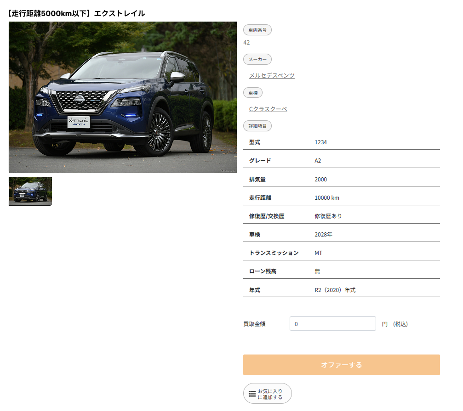Select the small car thumbnail below the photo
The image size is (463, 411).
pyautogui.click(x=30, y=191)
